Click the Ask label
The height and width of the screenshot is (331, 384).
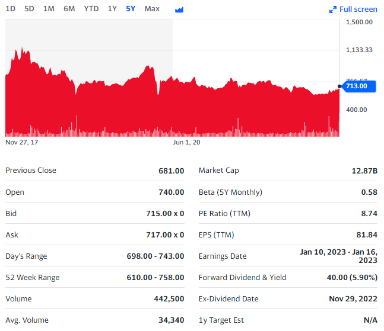click(12, 234)
